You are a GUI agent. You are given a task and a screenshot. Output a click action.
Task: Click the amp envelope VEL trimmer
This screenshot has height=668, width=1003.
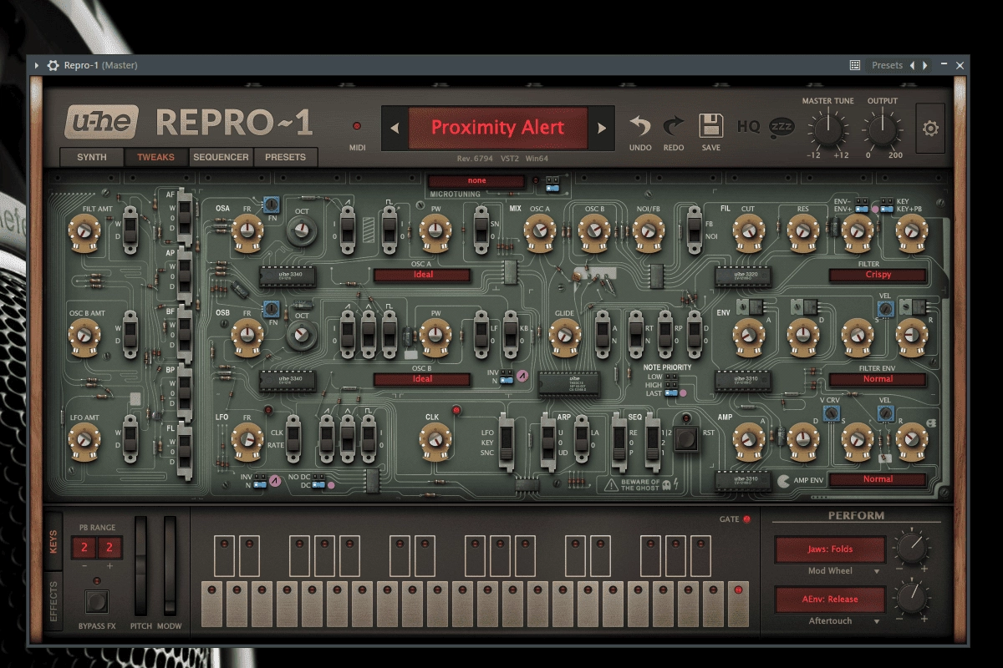pyautogui.click(x=886, y=412)
